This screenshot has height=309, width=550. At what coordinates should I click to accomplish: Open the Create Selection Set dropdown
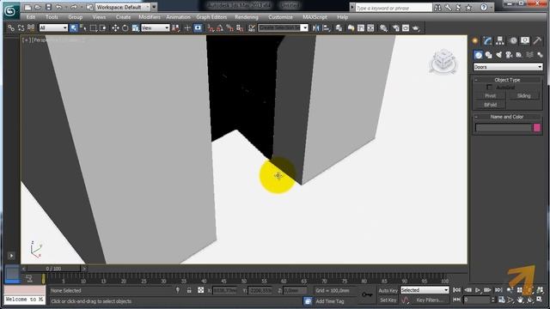pos(283,28)
